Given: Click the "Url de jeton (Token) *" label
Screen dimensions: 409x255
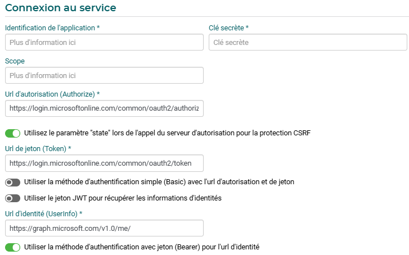Looking at the screenshot, I should click(x=38, y=149).
